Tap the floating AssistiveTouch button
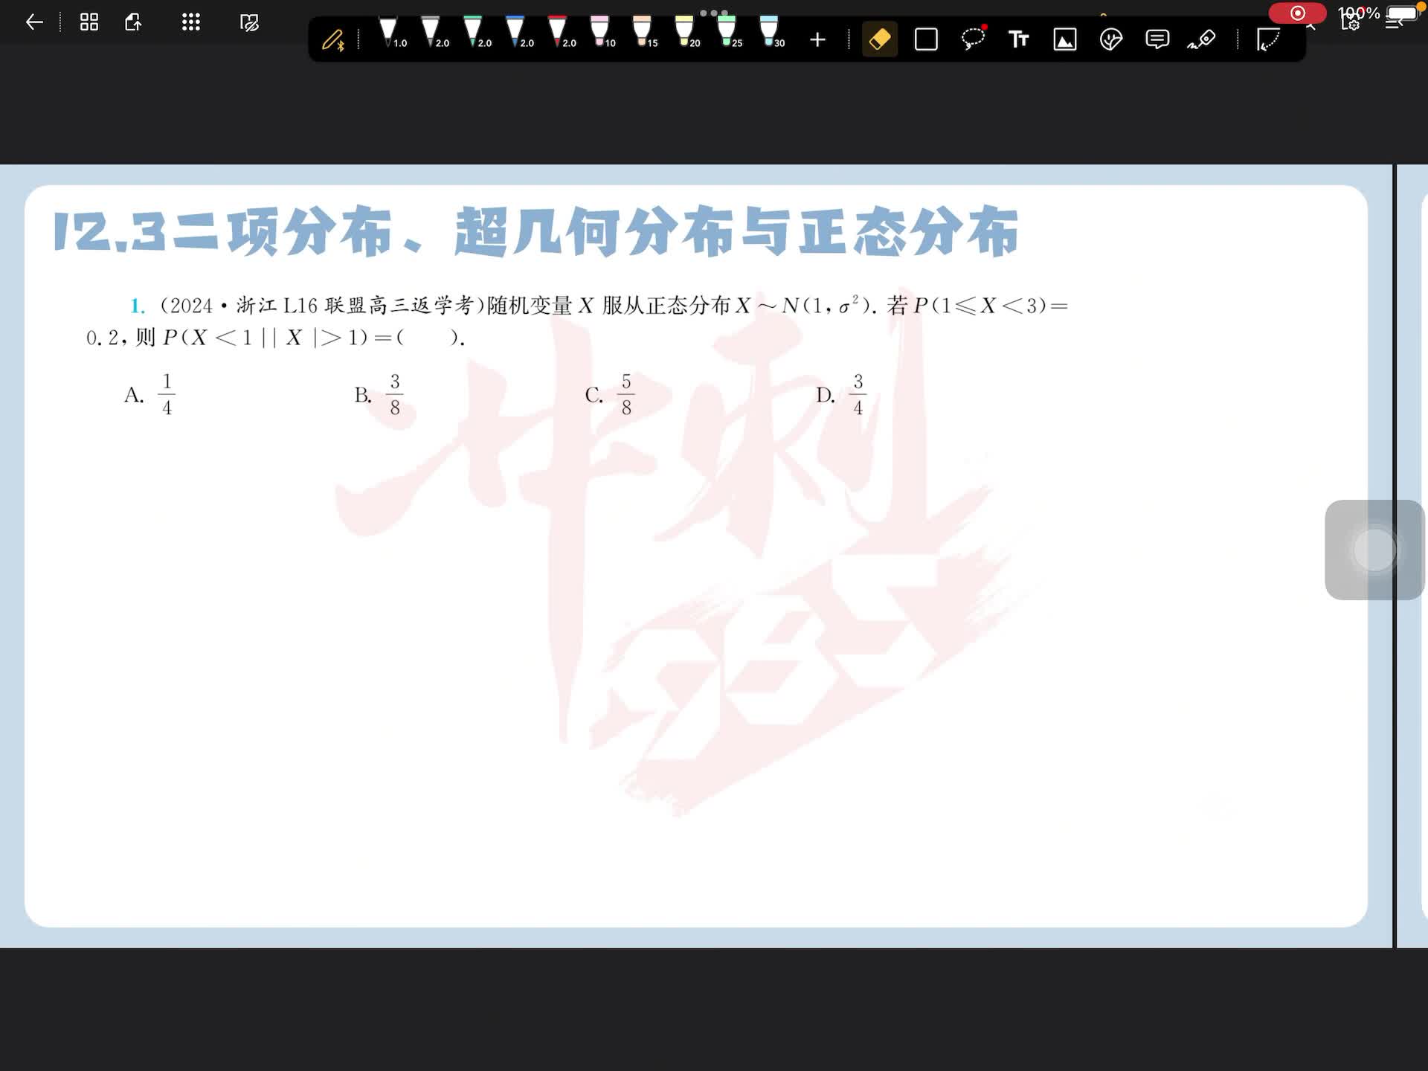The image size is (1428, 1071). click(x=1374, y=550)
